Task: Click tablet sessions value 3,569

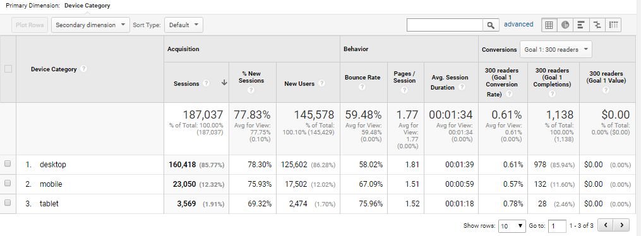Action: pos(186,203)
